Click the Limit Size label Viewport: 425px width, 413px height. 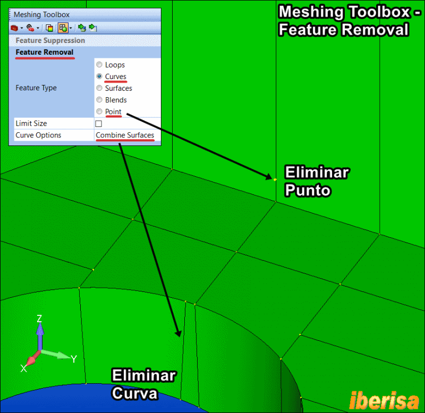coord(31,124)
